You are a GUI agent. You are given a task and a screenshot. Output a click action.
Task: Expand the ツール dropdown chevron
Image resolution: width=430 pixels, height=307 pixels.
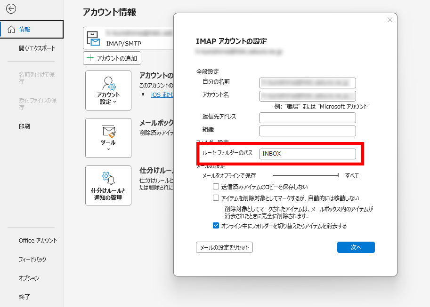pos(108,150)
